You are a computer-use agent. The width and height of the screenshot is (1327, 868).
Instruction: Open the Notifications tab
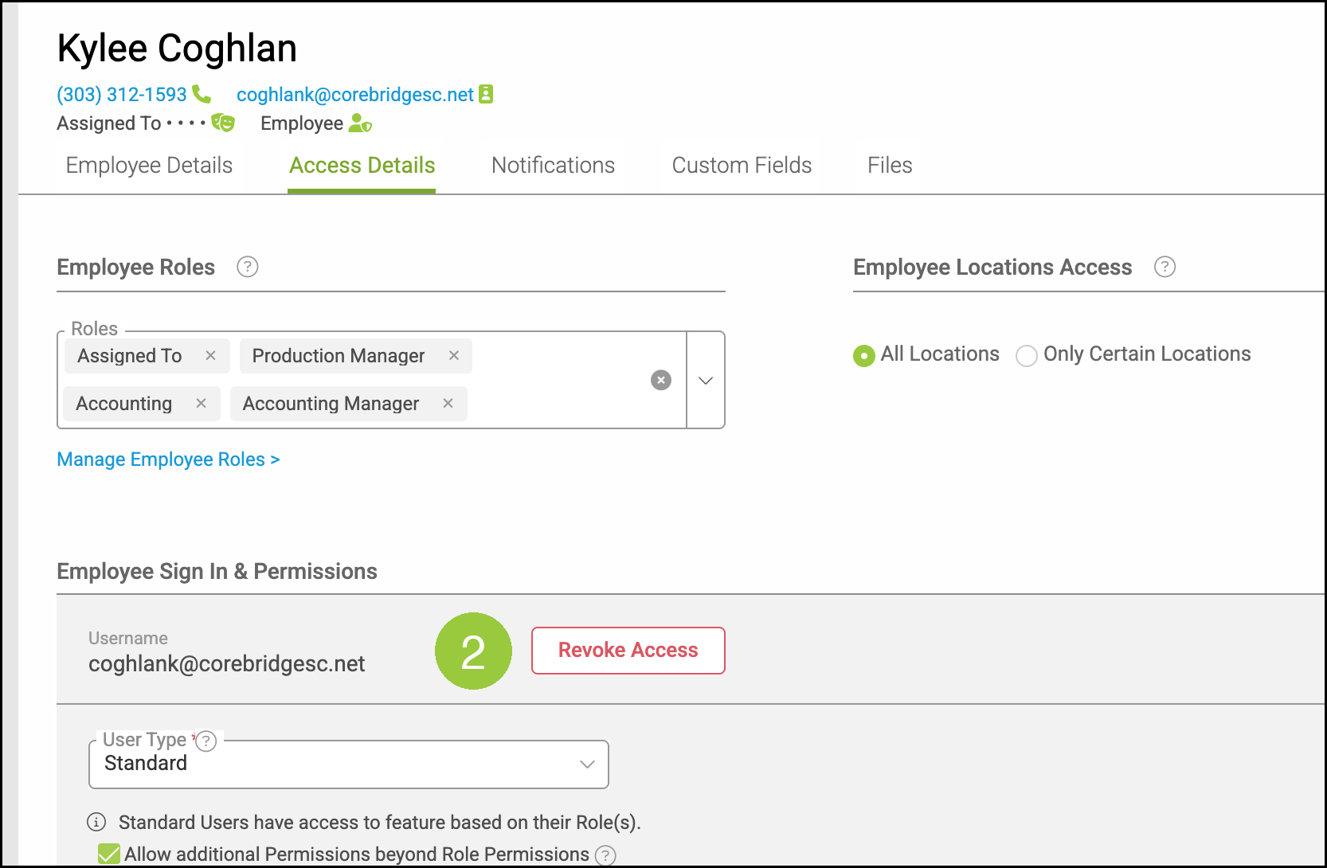[554, 166]
